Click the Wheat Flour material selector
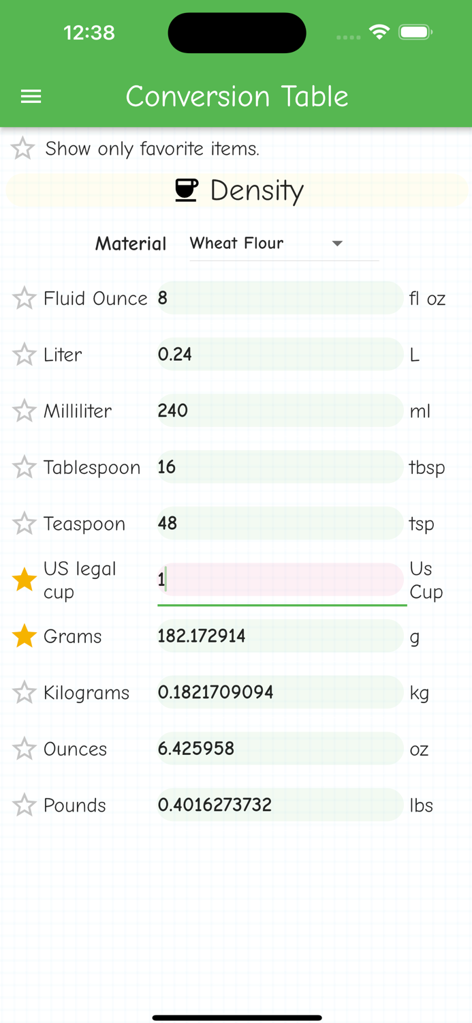 [x=236, y=243]
